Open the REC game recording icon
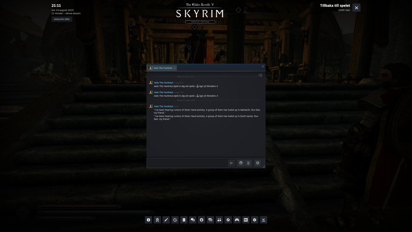 pyautogui.click(x=246, y=220)
